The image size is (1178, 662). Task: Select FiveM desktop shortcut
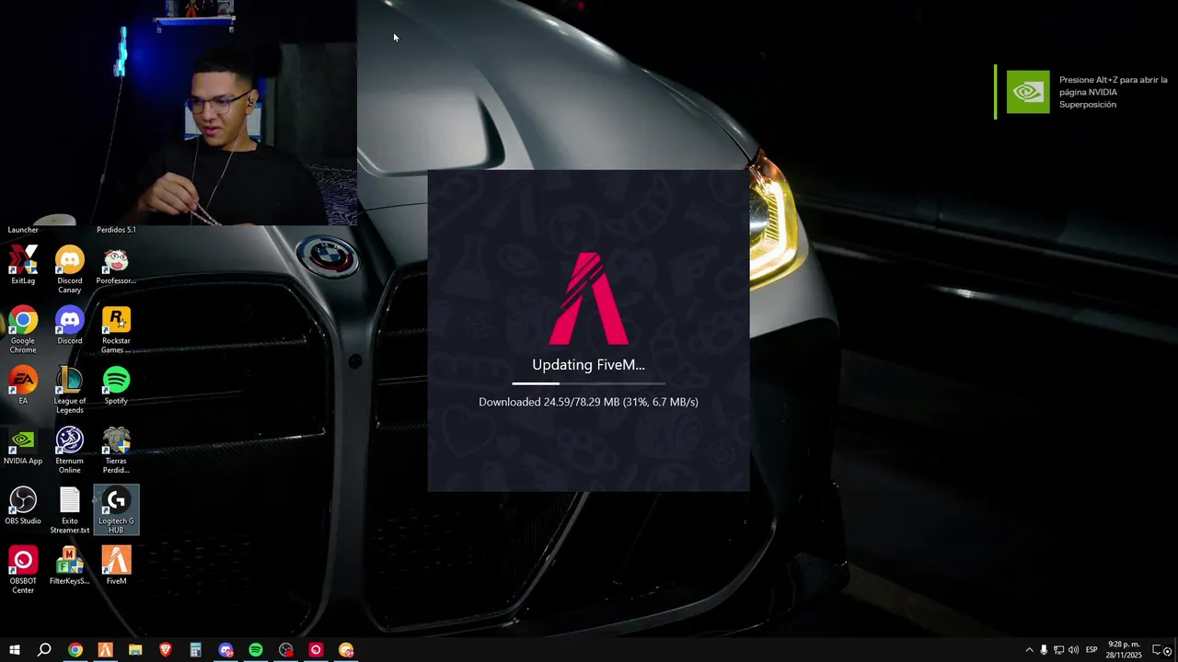coord(116,565)
